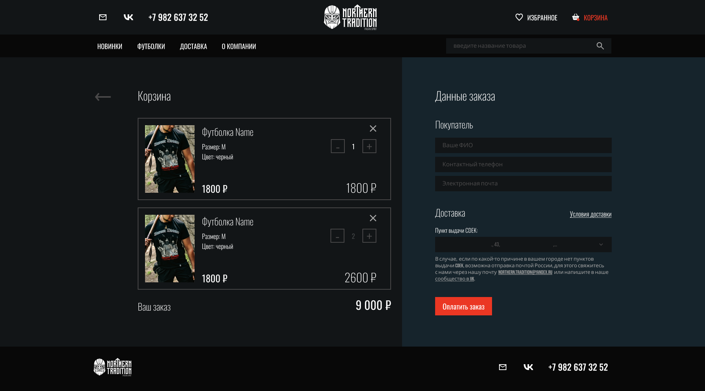Click the heart favorites icon
This screenshot has width=705, height=391.
pos(519,17)
